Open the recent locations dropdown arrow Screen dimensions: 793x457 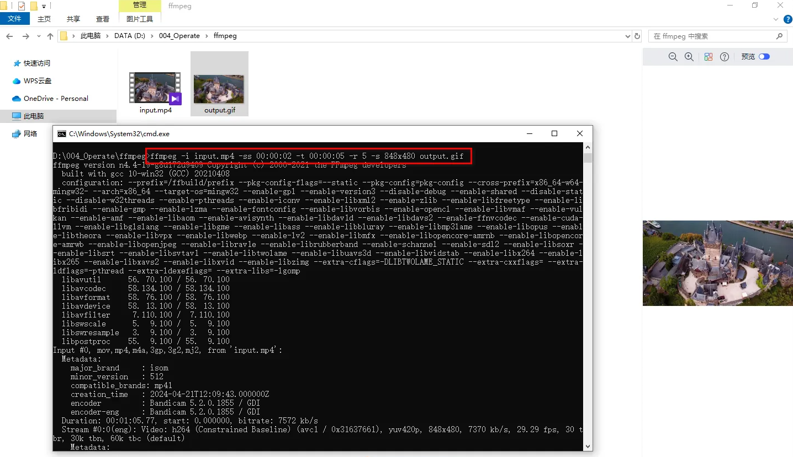coord(38,36)
